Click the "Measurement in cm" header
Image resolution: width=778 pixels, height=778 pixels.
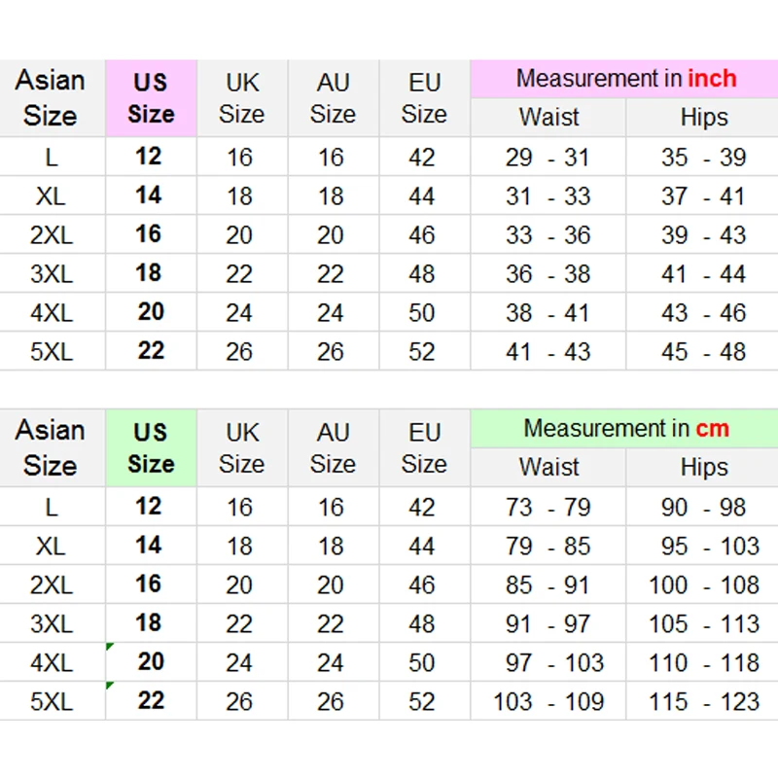(625, 429)
